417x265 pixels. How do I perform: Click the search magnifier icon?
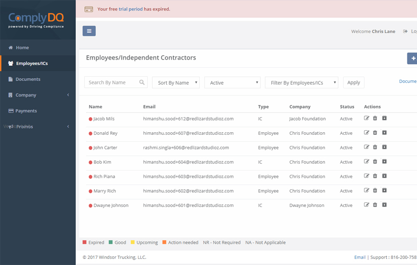click(142, 82)
